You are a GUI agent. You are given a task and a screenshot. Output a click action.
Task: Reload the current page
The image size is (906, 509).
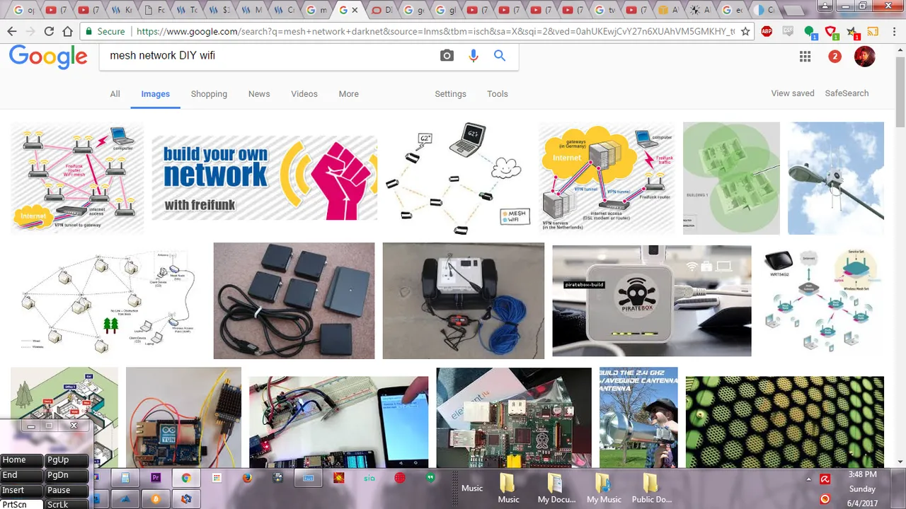[x=49, y=31]
